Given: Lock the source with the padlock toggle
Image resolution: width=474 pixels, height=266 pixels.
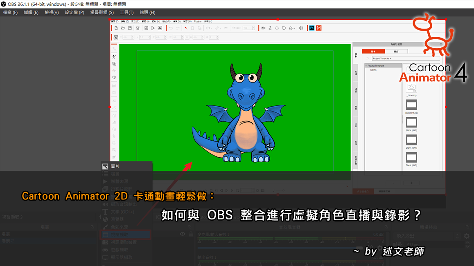Looking at the screenshot, I should tap(190, 234).
